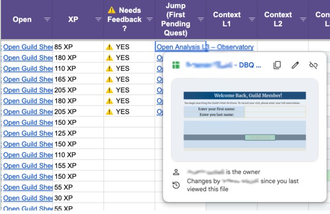Click warning icon in Needs Feedback header
The image size is (330, 214).
pyautogui.click(x=112, y=10)
